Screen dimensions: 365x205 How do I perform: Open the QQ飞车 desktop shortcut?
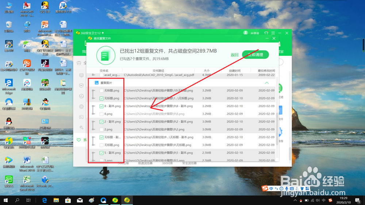tap(45, 7)
